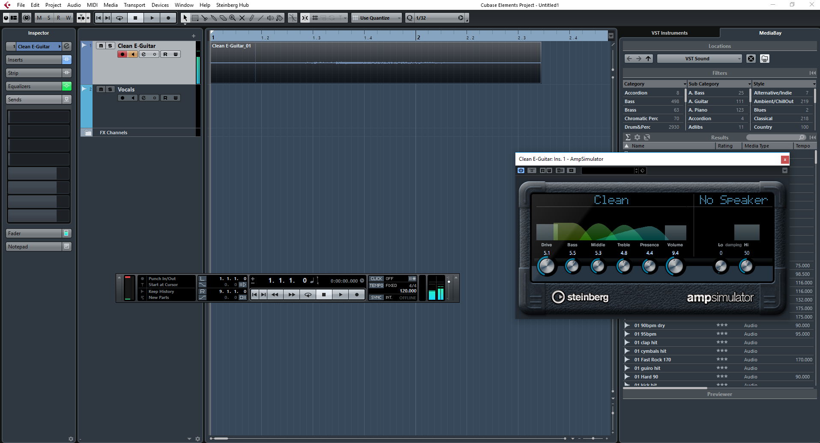Expand the Sends inspector section
The width and height of the screenshot is (820, 443).
pos(34,100)
